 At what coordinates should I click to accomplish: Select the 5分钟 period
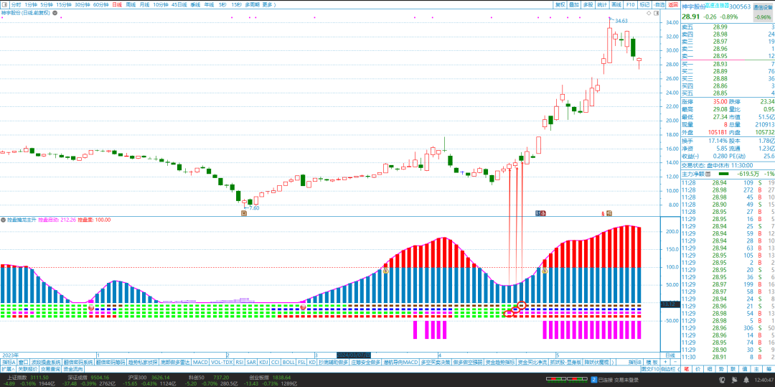point(46,4)
